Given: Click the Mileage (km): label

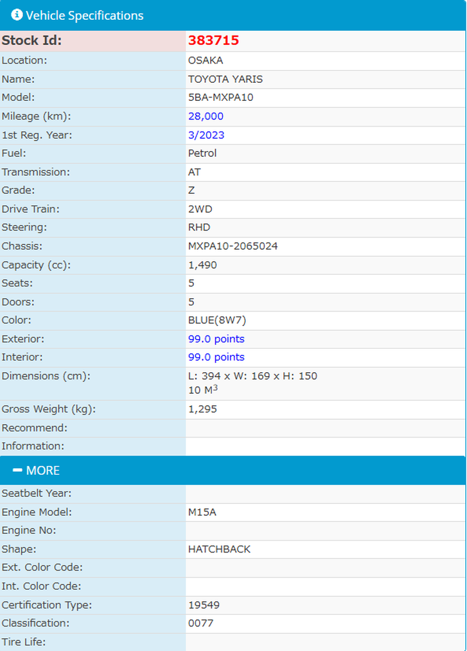Looking at the screenshot, I should pos(36,116).
